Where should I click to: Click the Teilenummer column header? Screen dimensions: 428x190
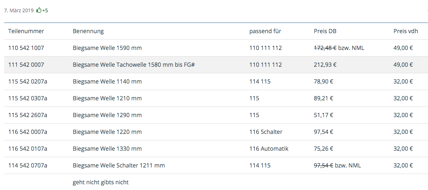point(26,31)
